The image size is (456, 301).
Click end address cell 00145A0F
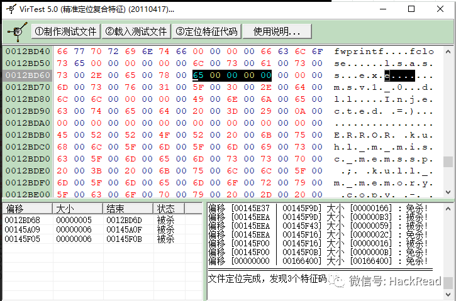coord(124,229)
